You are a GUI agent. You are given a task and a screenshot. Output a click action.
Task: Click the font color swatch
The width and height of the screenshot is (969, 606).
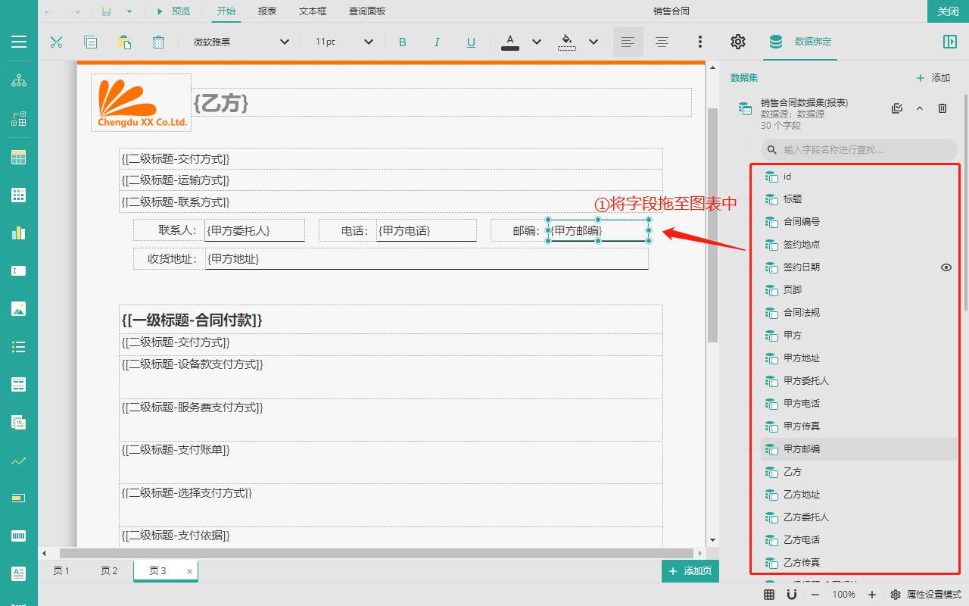pos(510,42)
